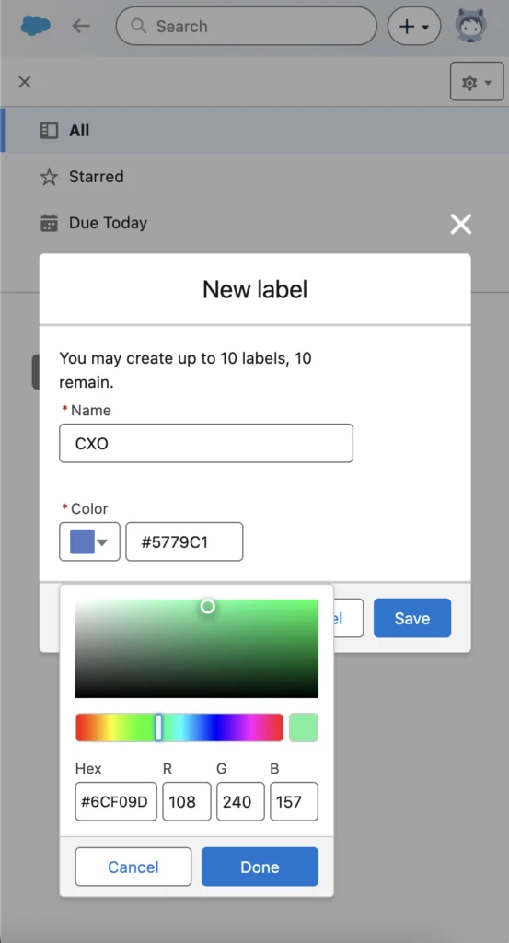Screen dimensions: 509x943
Task: Click the magnifier icon in the Search bar
Action: point(139,26)
